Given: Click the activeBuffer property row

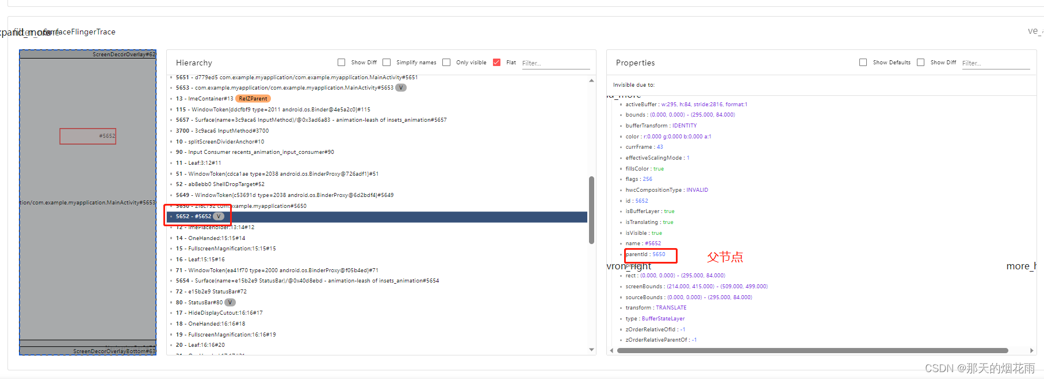Looking at the screenshot, I should tap(686, 105).
